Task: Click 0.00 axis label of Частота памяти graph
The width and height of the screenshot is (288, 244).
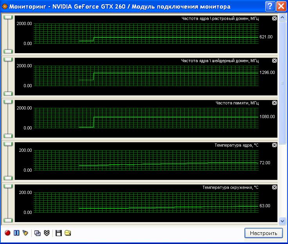Action: click(28, 128)
